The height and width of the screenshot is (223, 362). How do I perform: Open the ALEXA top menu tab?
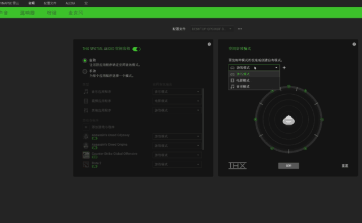[x=70, y=3]
